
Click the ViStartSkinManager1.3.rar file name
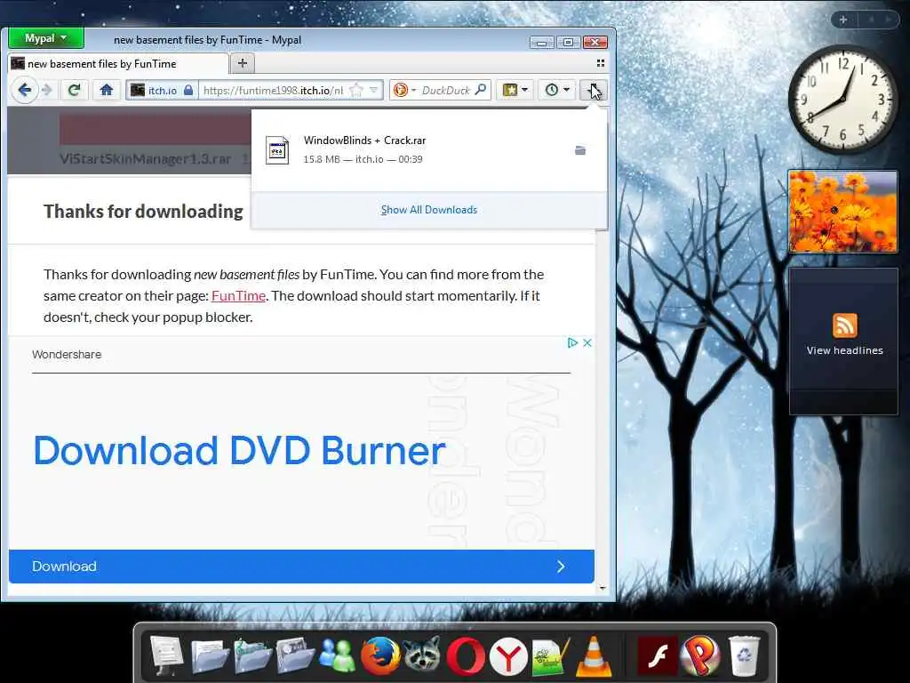click(x=146, y=158)
